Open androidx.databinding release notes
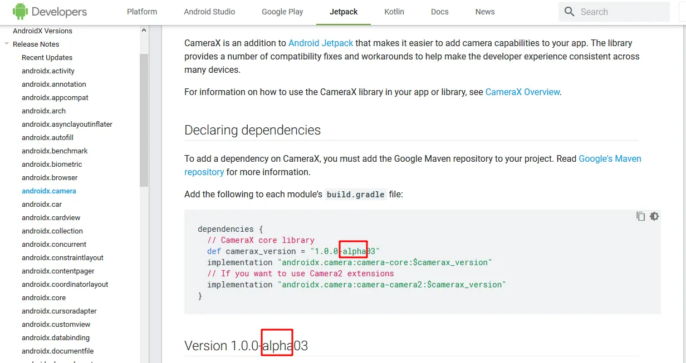 click(56, 337)
